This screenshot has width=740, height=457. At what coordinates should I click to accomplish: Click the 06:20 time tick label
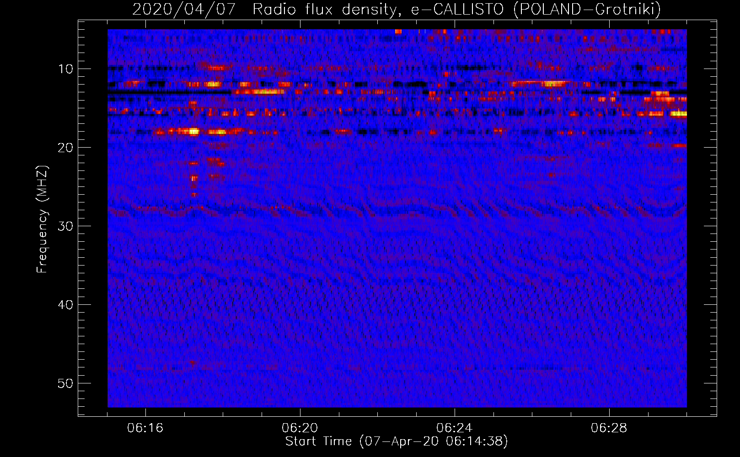(x=300, y=428)
